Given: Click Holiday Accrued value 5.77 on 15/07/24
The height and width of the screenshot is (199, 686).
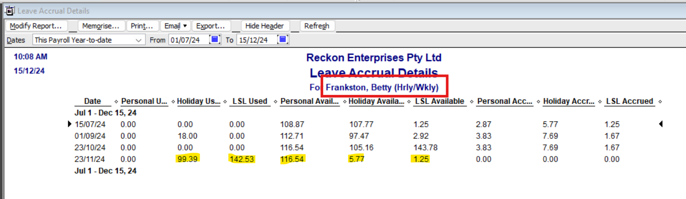Looking at the screenshot, I should pos(550,124).
